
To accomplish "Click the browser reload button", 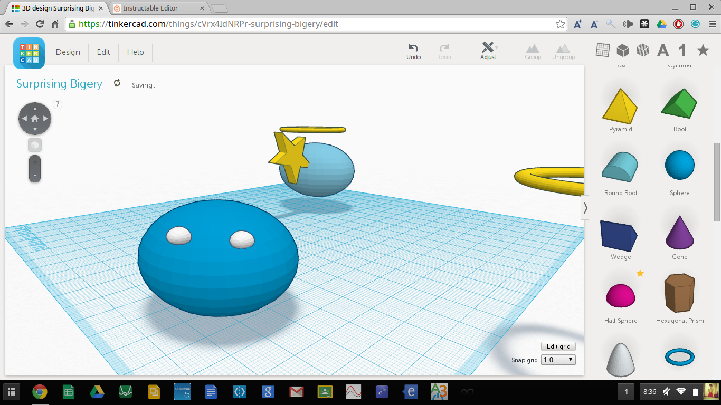I will [x=40, y=24].
